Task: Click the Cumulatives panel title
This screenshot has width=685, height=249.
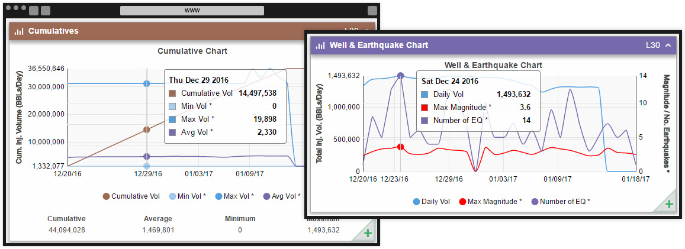Action: tap(53, 31)
